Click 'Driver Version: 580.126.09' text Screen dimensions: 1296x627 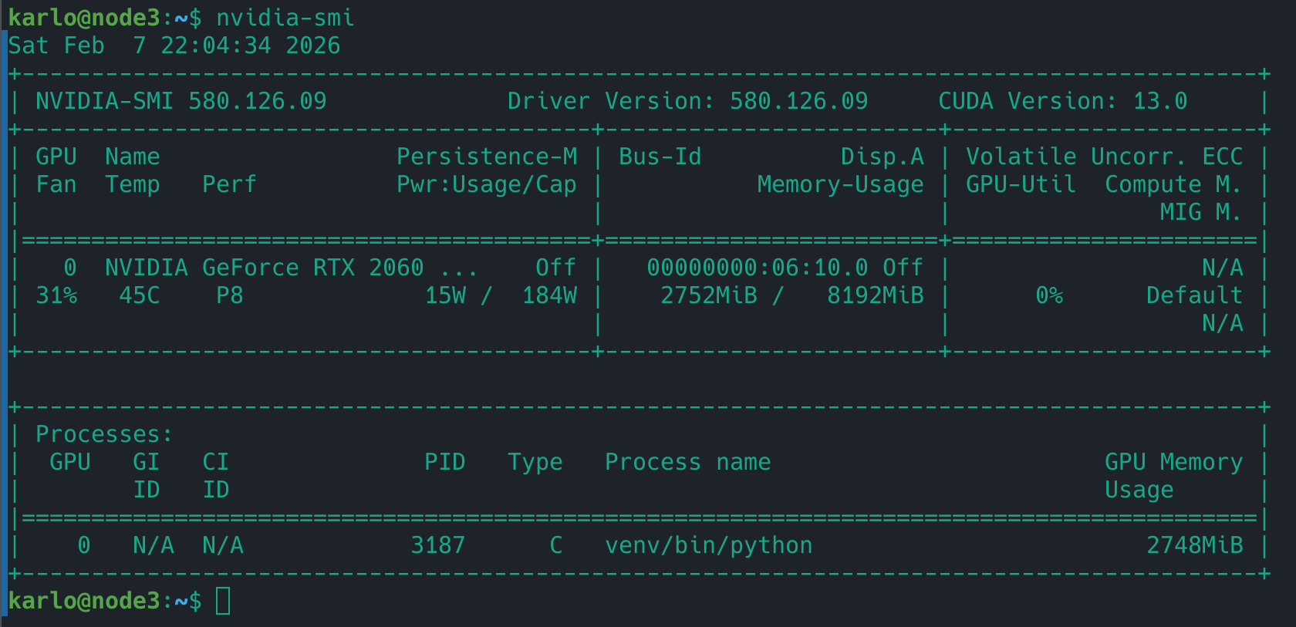point(687,101)
